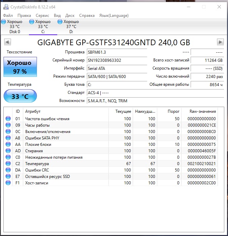Switch to the D: disk tab
This screenshot has height=236, width=228.
71,27
